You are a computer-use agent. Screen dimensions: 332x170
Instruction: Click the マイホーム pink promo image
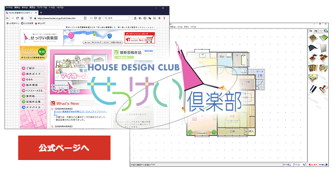pos(80,72)
